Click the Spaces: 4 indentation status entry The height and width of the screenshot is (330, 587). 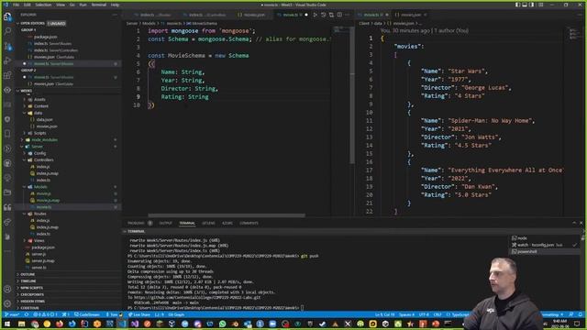pos(406,314)
